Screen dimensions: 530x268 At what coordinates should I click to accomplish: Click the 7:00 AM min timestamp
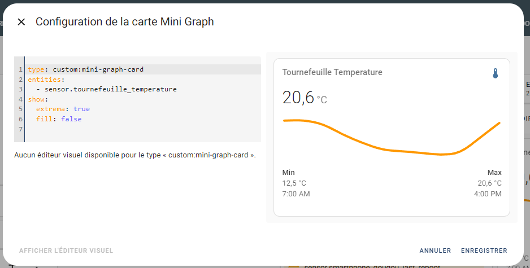296,194
